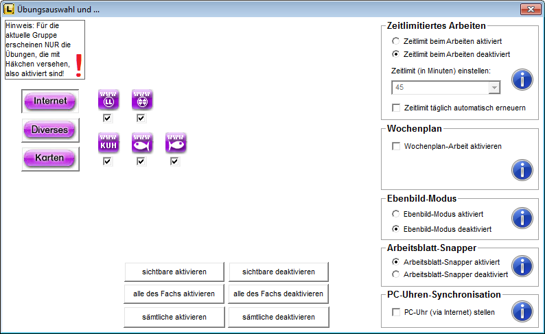Enable Wochenplan-Arbeit aktivieren checkbox
This screenshot has height=334, width=545.
[x=396, y=146]
